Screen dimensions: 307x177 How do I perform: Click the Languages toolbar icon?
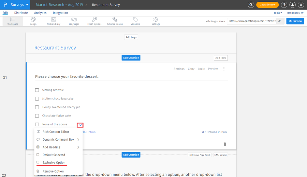click(x=74, y=20)
